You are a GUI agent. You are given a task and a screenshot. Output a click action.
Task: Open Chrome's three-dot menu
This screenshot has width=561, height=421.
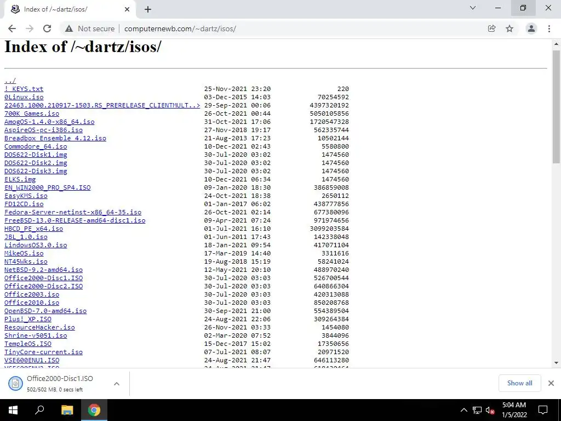pos(549,29)
